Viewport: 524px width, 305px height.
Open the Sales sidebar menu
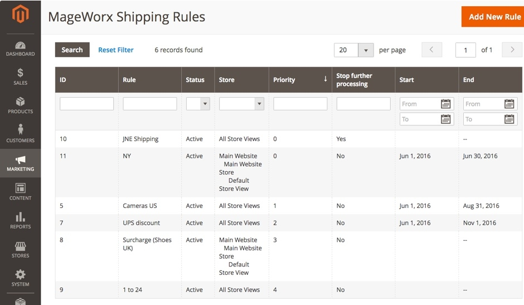(21, 76)
